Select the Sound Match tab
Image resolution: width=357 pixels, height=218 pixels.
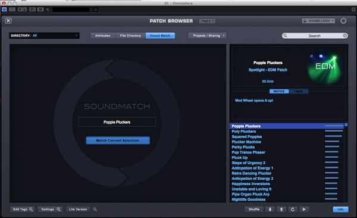tap(160, 36)
